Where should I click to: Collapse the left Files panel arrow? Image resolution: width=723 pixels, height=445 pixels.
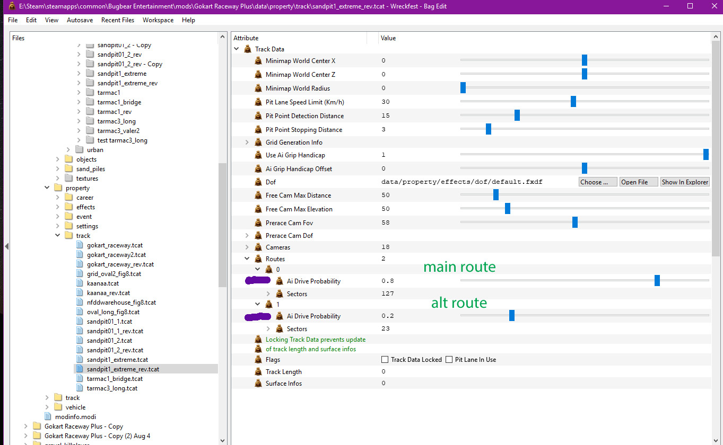pos(7,246)
